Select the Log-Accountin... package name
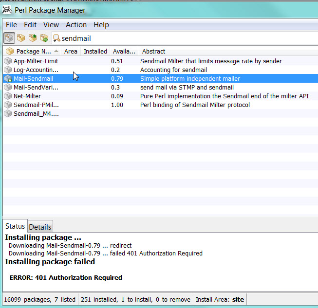The image size is (318, 308). click(36, 70)
